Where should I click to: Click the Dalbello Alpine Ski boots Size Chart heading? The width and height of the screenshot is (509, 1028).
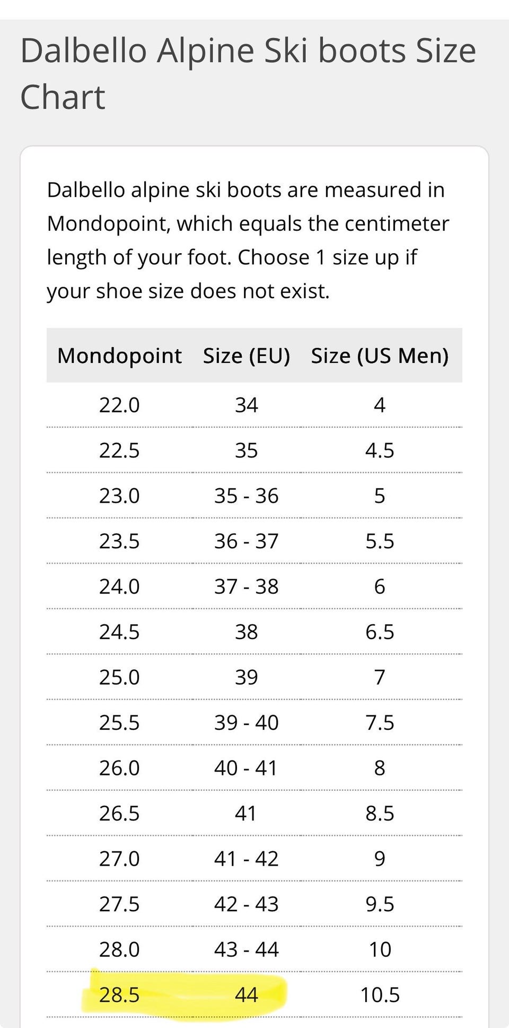pyautogui.click(x=248, y=73)
